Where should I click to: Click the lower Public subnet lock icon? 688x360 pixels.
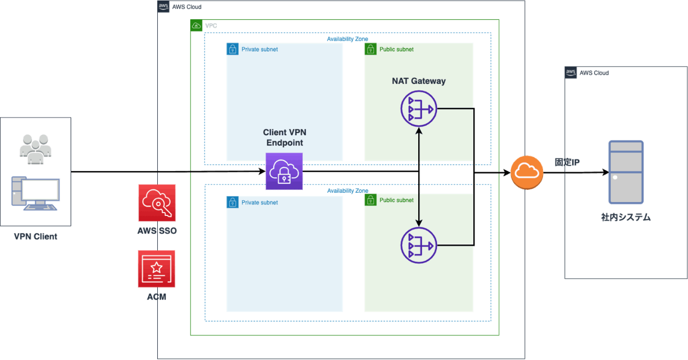[371, 200]
